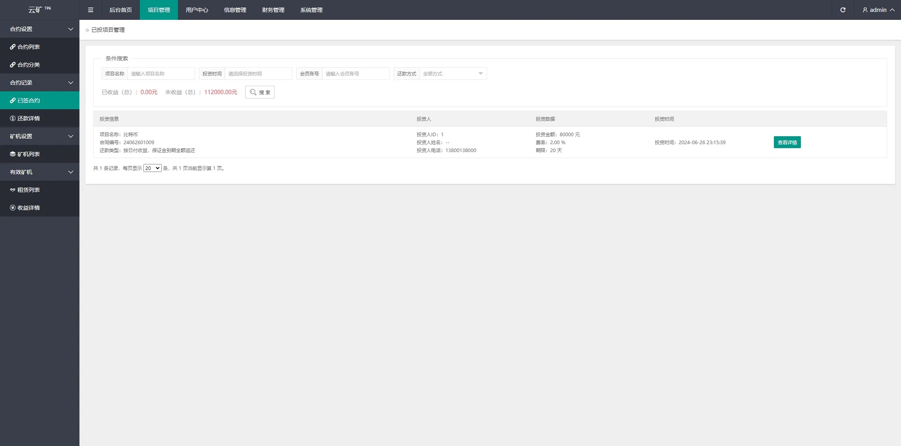Click the 投资时间 date picker field
Viewport: 901px width, 446px height.
point(258,73)
